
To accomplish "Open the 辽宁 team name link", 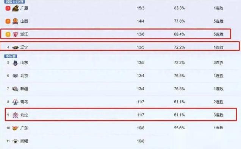I will coord(24,47).
